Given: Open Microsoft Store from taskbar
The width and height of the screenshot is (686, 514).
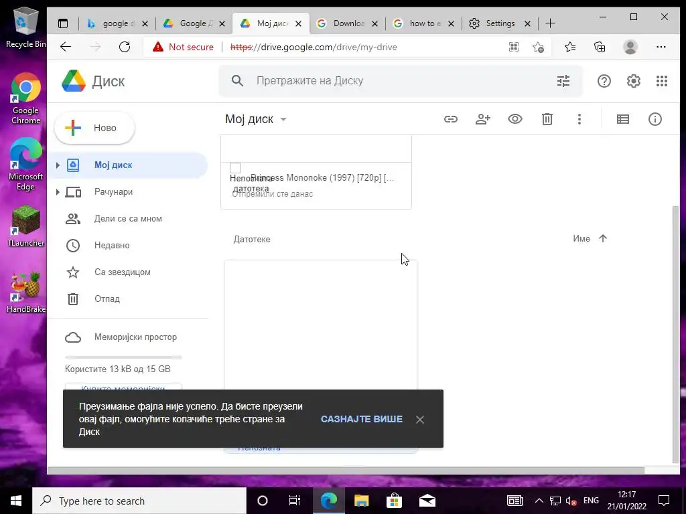Looking at the screenshot, I should (x=394, y=501).
